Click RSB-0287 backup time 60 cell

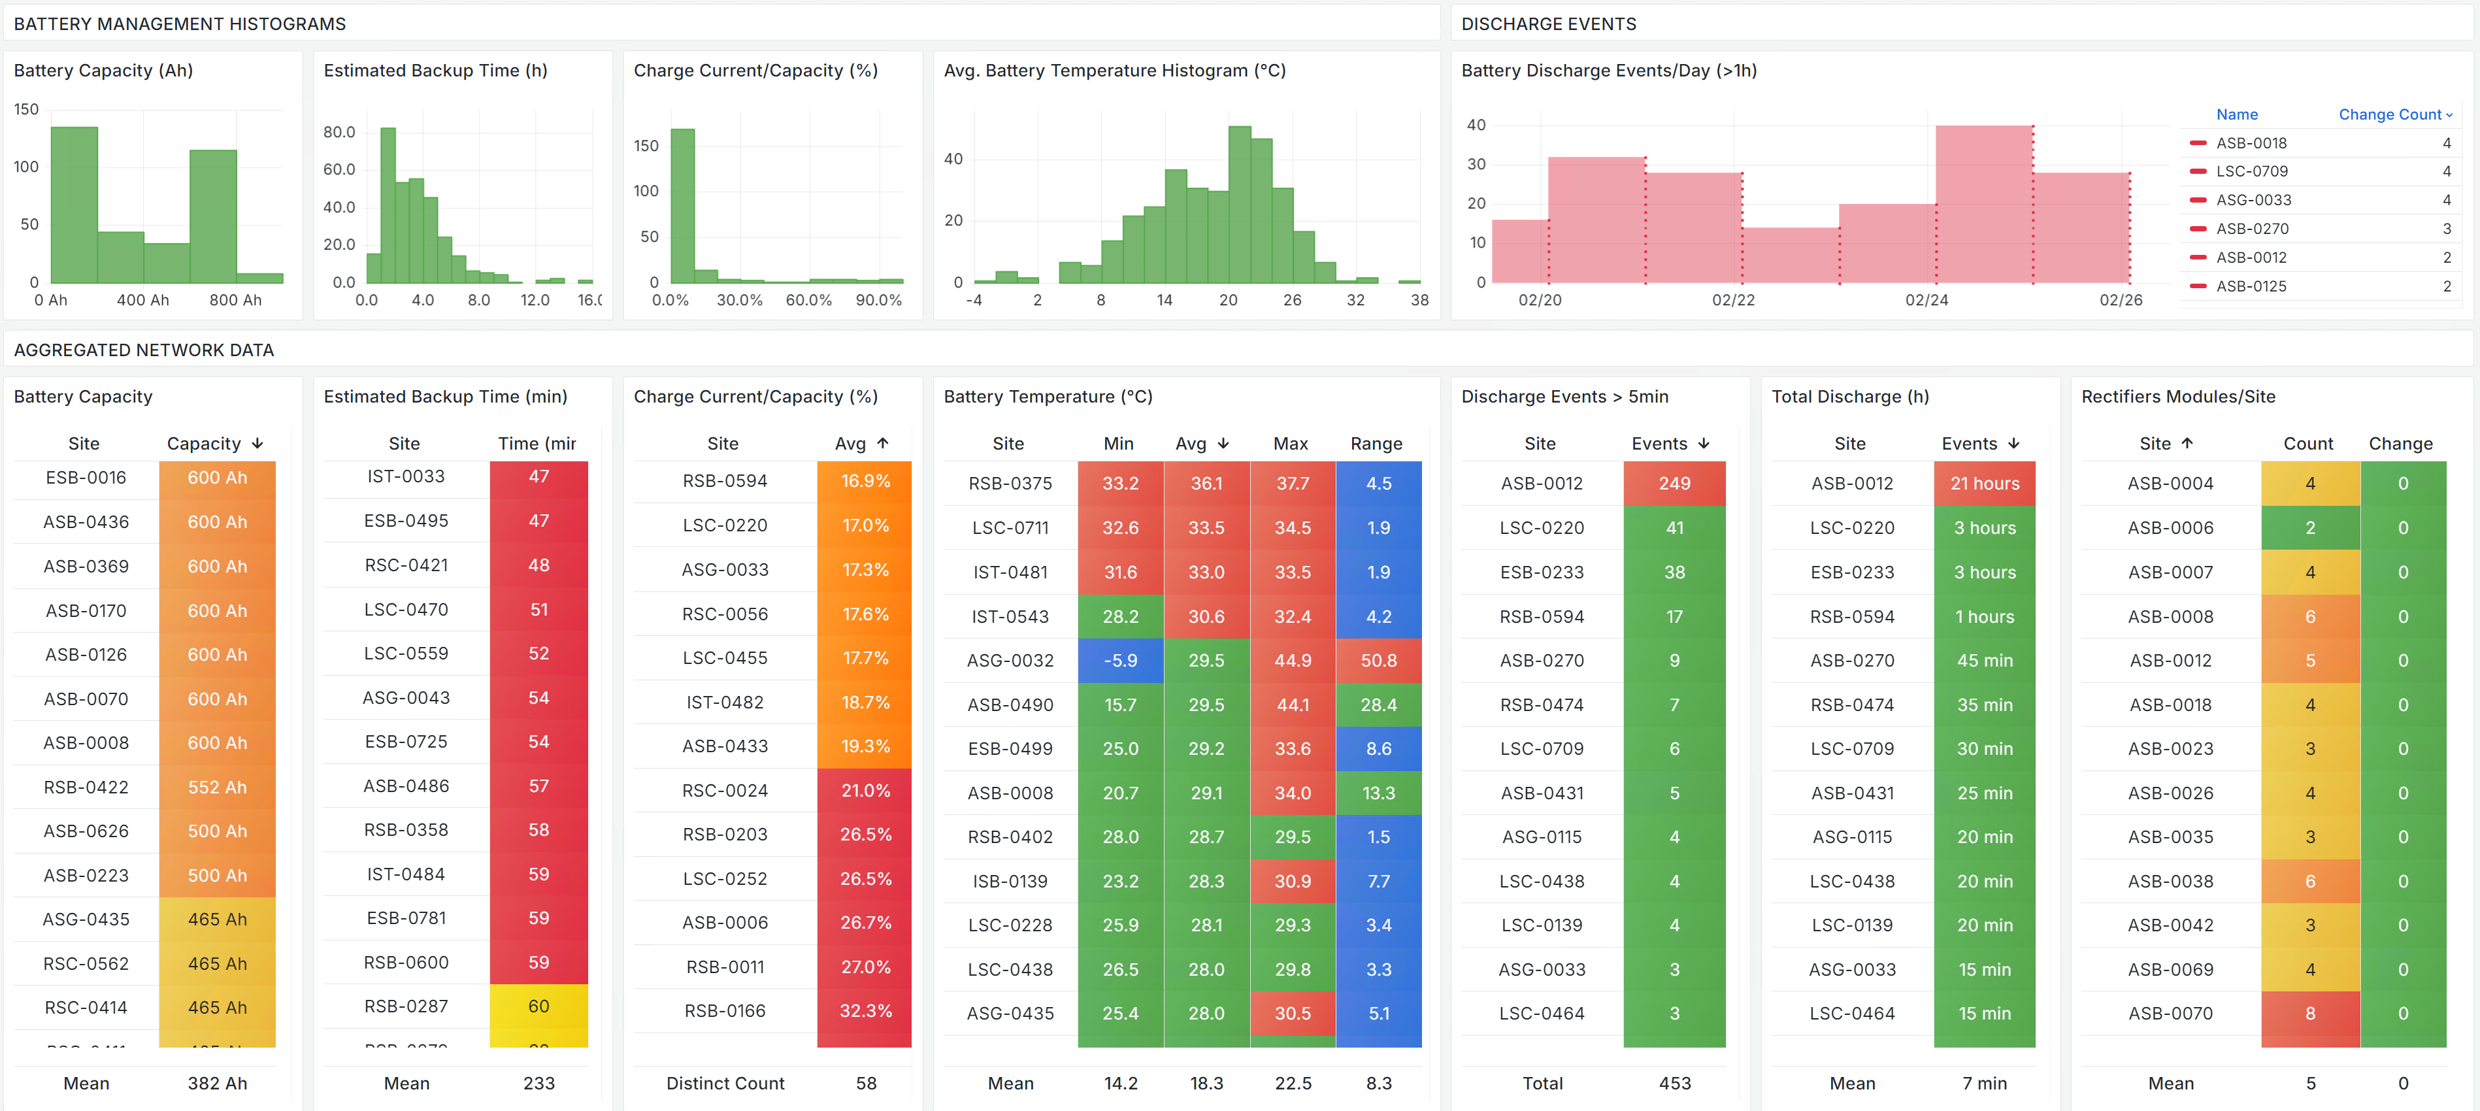tap(538, 1007)
